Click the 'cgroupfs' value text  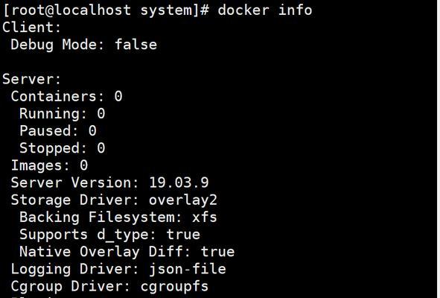click(x=174, y=287)
